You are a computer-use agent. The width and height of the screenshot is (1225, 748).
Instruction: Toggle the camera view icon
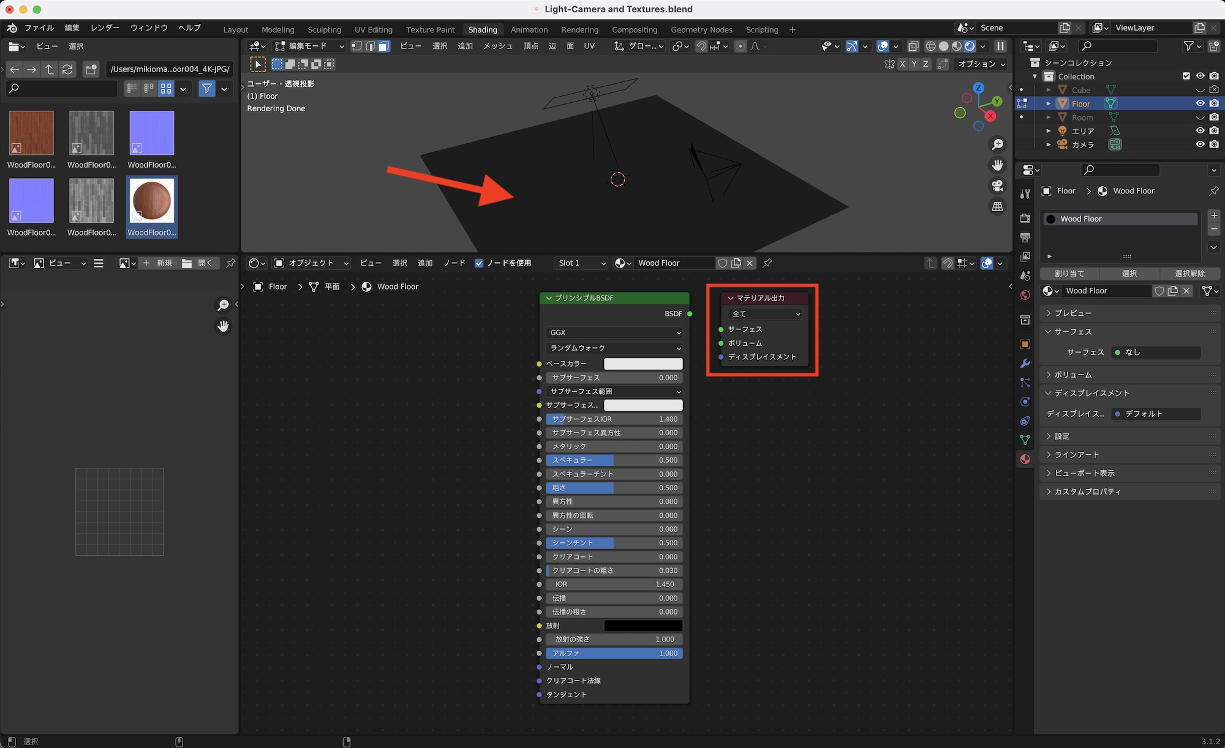tap(998, 186)
